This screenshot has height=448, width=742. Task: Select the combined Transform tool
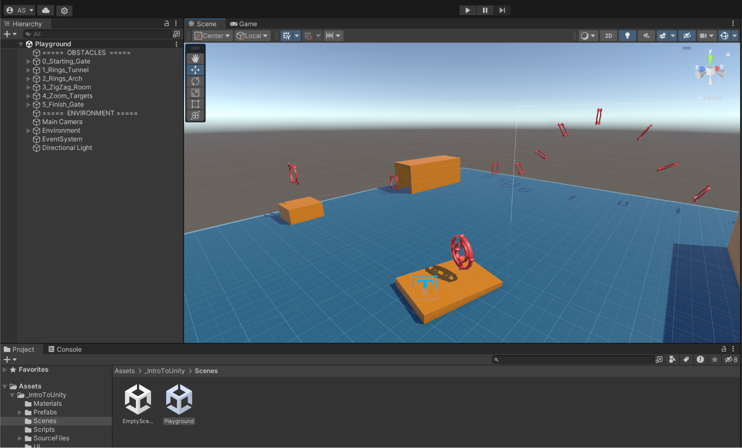pos(195,115)
